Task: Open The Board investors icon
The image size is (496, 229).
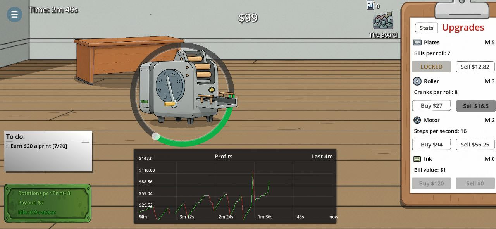Action: [x=383, y=22]
